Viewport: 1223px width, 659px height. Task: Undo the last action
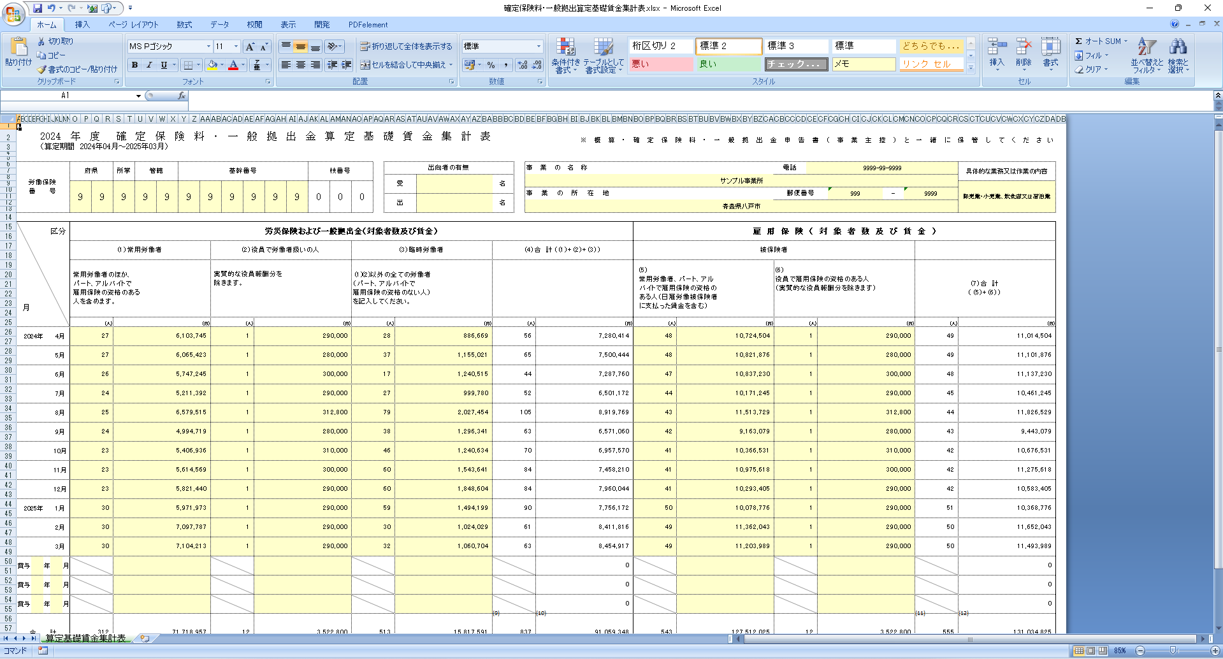coord(51,8)
